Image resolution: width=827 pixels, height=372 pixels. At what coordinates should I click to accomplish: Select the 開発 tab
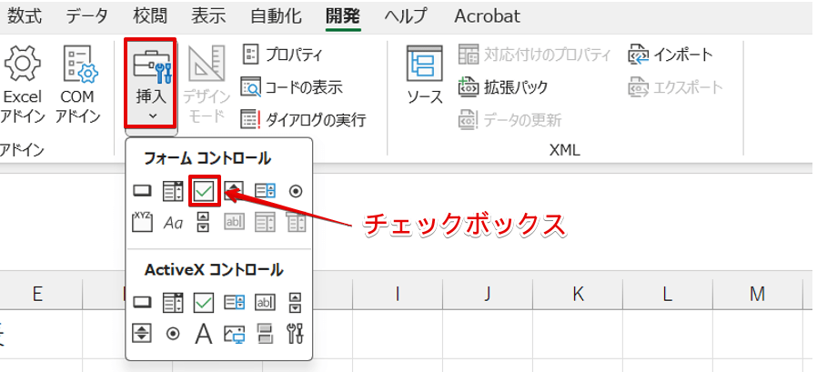(343, 15)
